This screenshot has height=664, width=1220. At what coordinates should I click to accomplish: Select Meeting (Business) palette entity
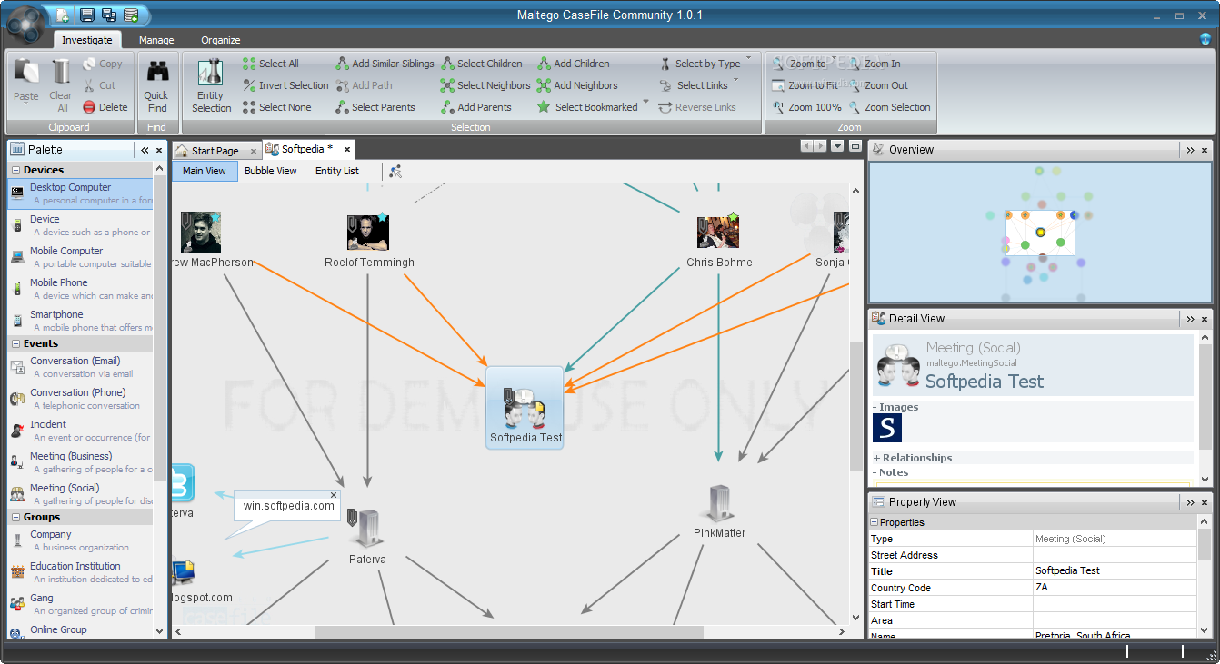80,462
